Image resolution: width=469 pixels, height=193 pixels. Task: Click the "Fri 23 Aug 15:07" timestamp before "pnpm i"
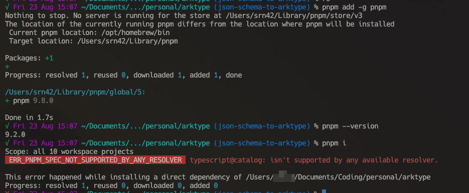[45, 143]
